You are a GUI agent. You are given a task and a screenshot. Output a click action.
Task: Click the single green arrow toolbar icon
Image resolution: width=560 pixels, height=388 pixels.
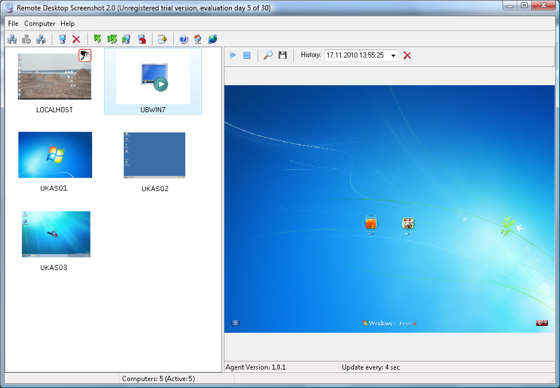97,39
